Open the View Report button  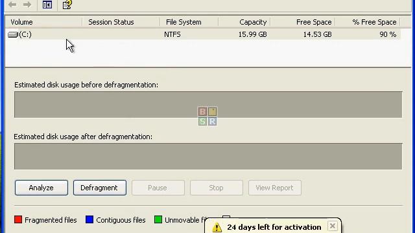tap(275, 188)
